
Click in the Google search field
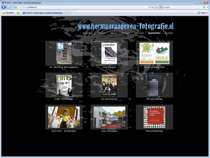(x=181, y=7)
